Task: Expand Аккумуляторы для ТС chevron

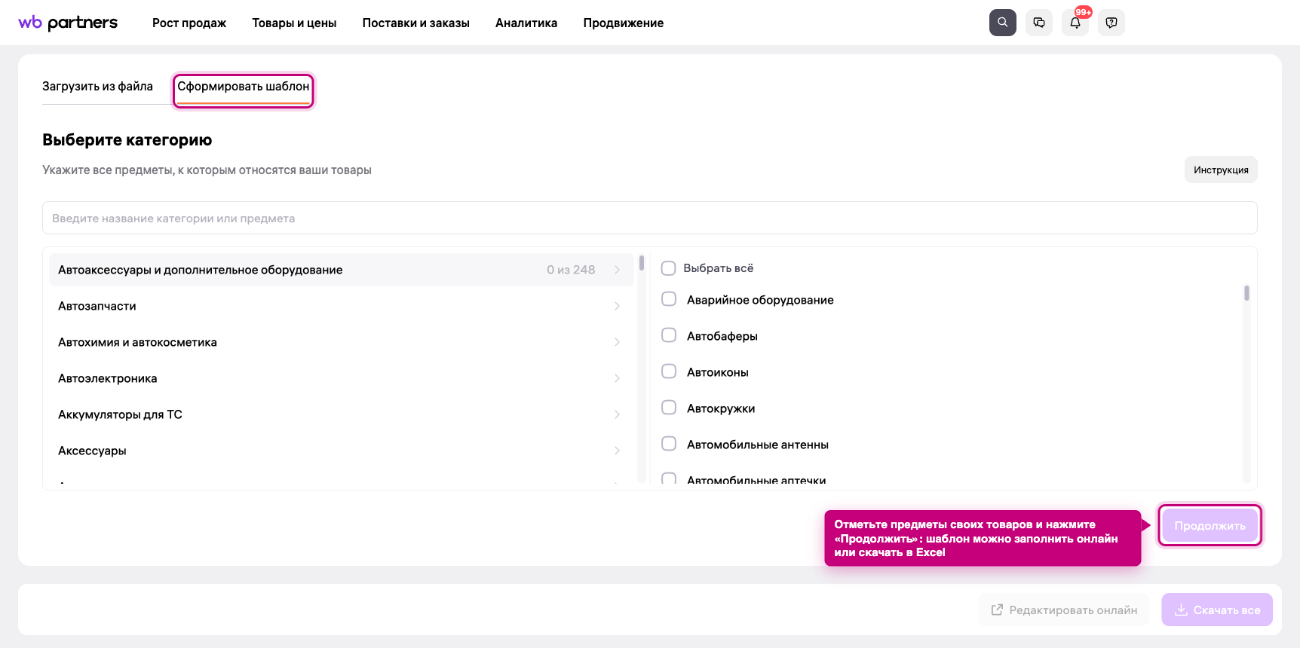Action: tap(617, 414)
